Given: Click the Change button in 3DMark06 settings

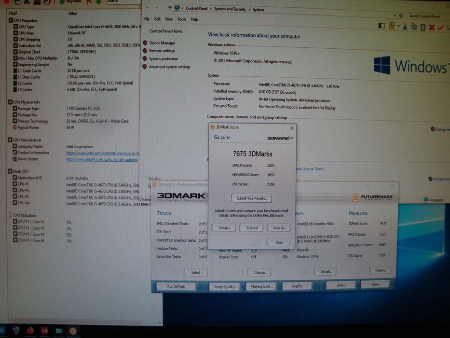Looking at the screenshot, I should pos(260,272).
